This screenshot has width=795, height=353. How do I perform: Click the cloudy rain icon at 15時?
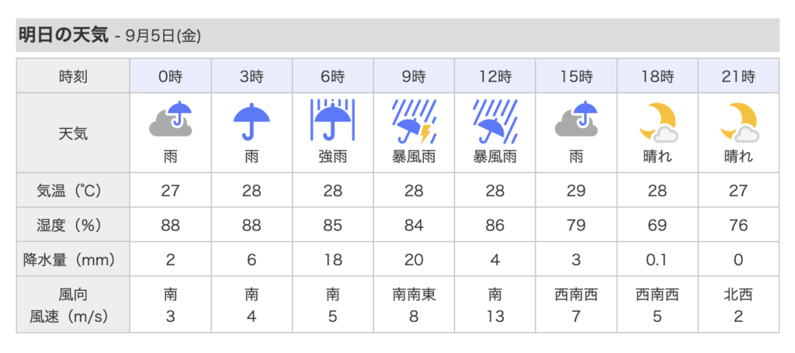point(576,119)
